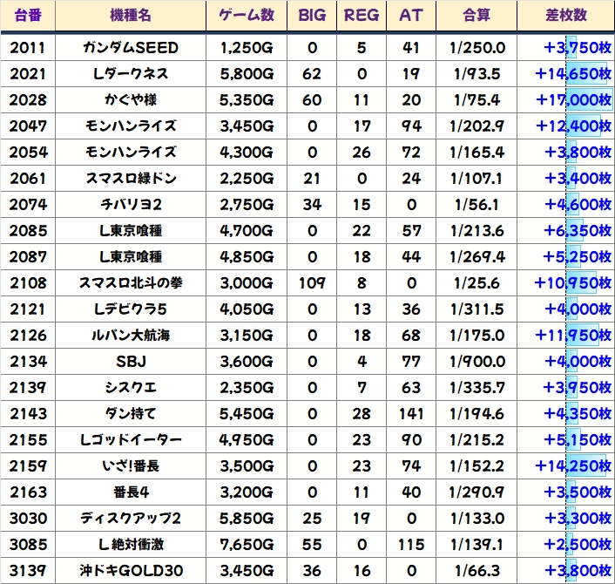Select the ダン持て machine name

[131, 414]
